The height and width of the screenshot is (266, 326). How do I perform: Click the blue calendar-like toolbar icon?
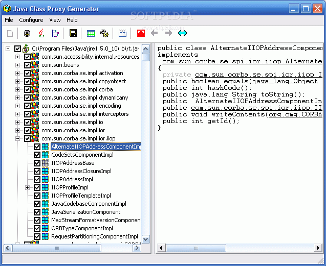pos(122,33)
